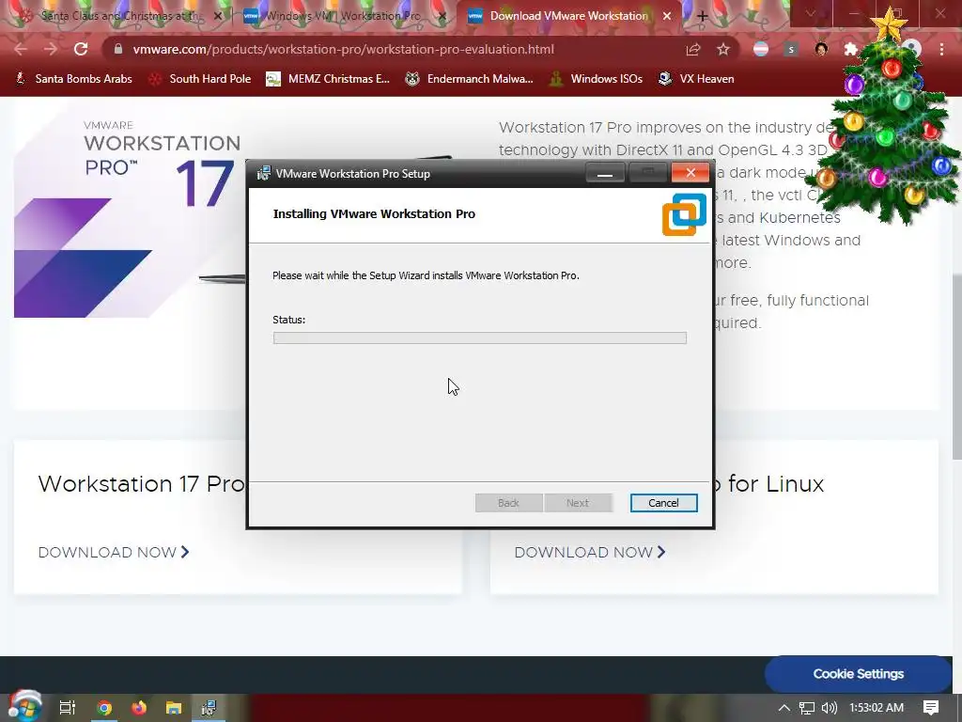Close the Windows VM Workstation Pro tab
The image size is (962, 722).
pos(443,16)
